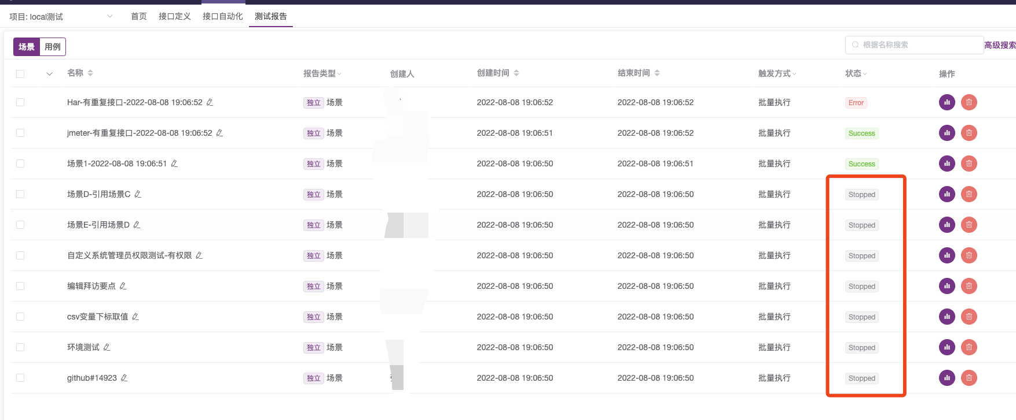
Task: Go to the 首页 tab
Action: (x=139, y=16)
